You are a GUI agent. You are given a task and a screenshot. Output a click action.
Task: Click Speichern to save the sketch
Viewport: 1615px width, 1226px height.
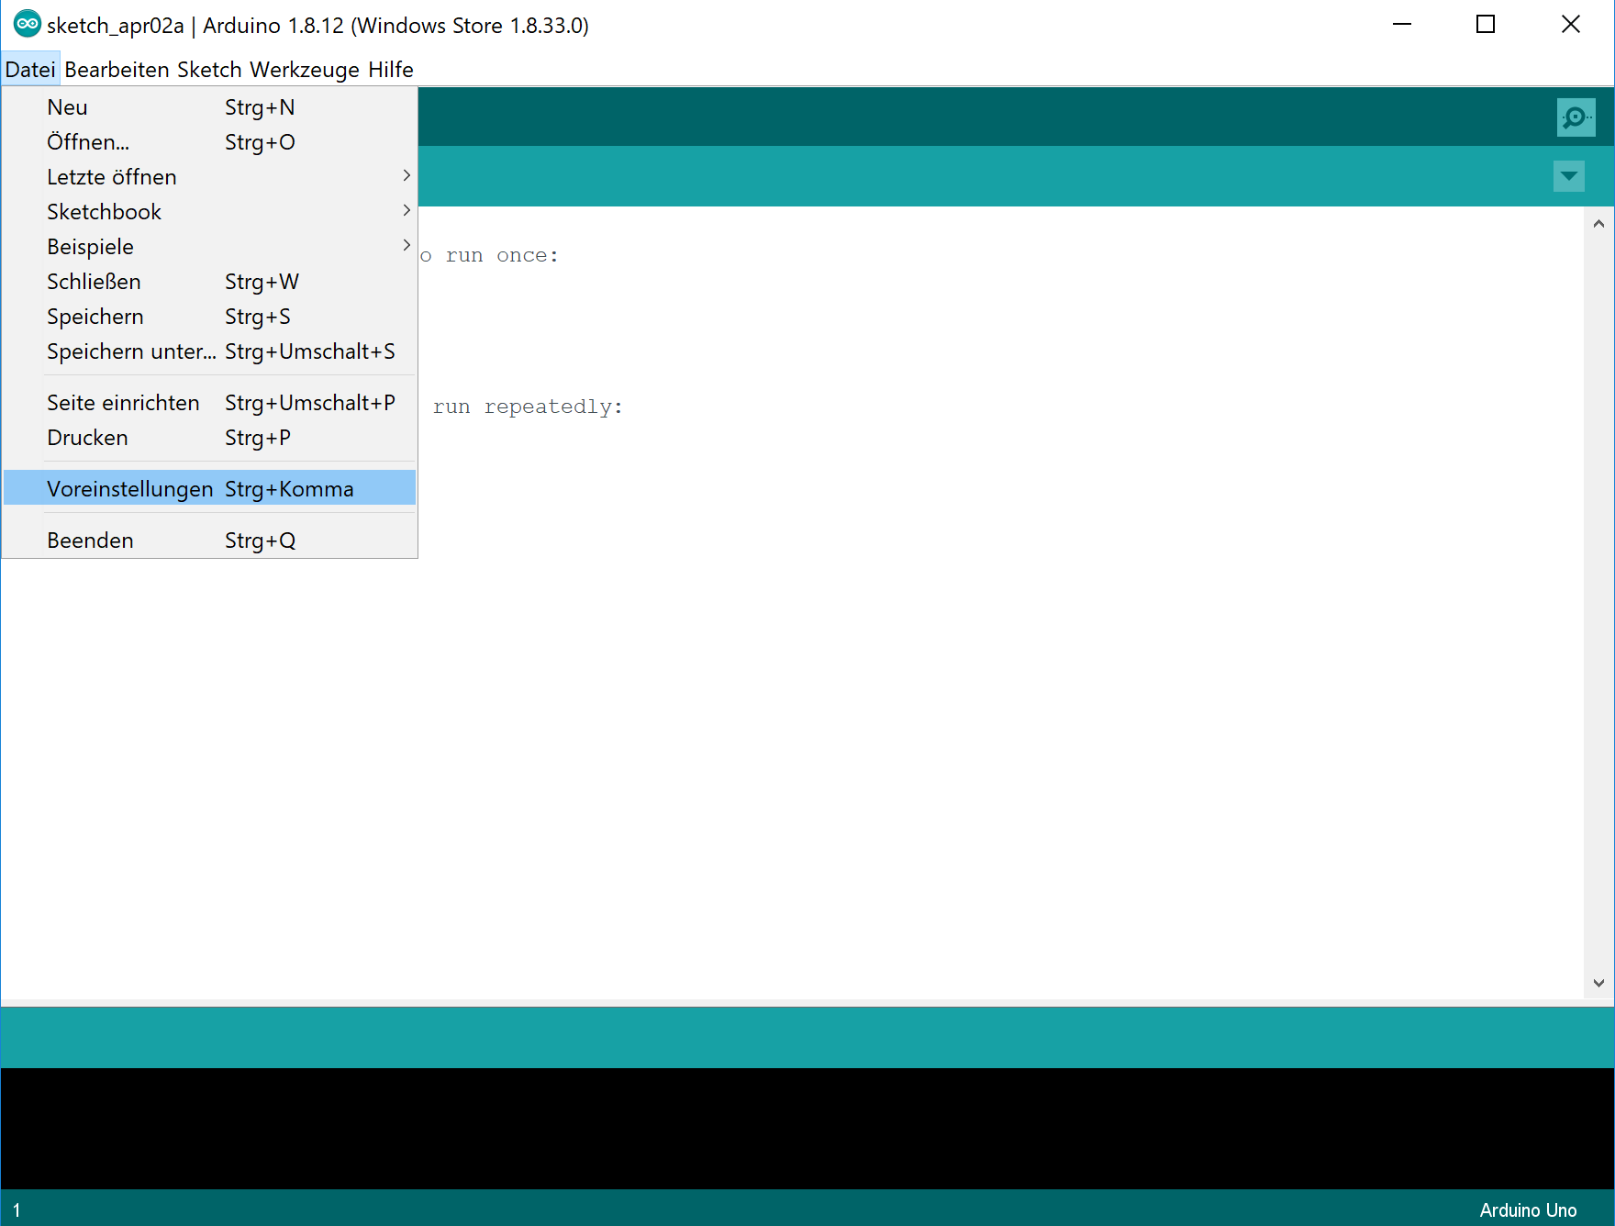(x=95, y=316)
